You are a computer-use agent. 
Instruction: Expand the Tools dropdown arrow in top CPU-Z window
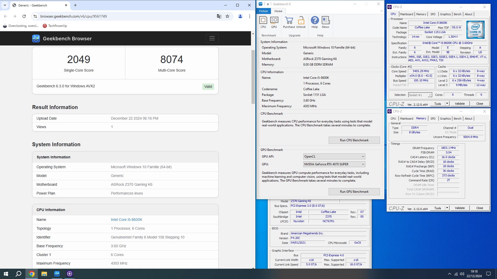coord(447,104)
